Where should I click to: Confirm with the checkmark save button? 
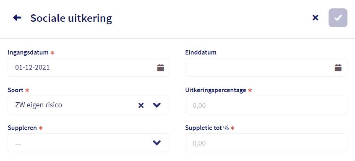coord(338,18)
